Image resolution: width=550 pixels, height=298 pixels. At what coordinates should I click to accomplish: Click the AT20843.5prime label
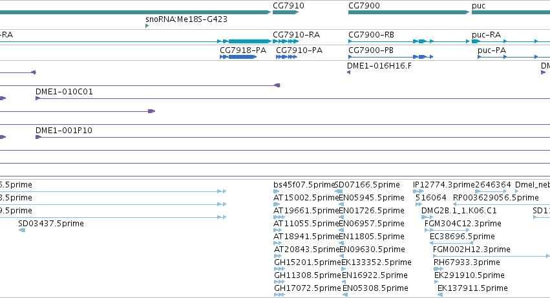[x=307, y=250]
